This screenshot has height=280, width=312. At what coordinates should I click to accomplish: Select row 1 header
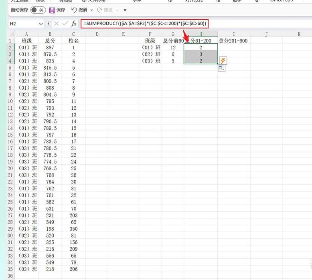(x=10, y=41)
